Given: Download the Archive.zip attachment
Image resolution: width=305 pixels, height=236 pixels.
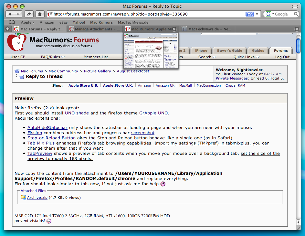Looking at the screenshot, I should coord(37,198).
